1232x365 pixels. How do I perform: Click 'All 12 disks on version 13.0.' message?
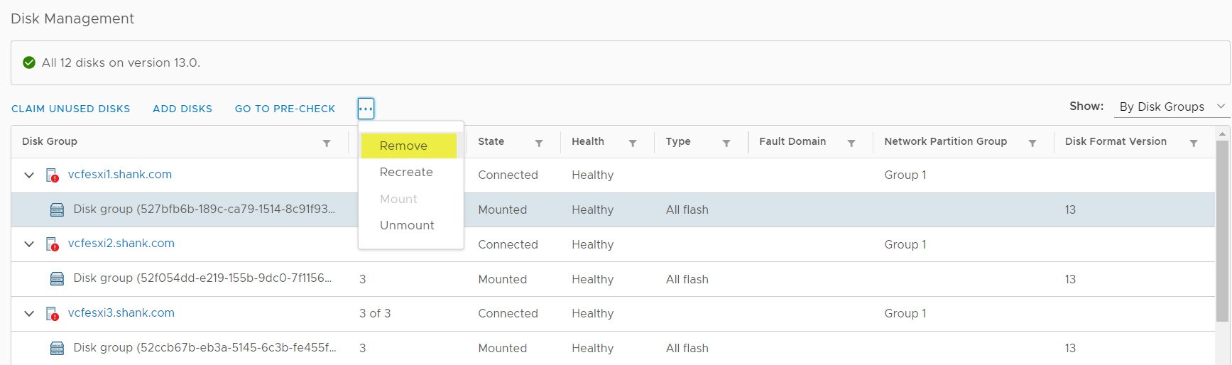tap(121, 62)
